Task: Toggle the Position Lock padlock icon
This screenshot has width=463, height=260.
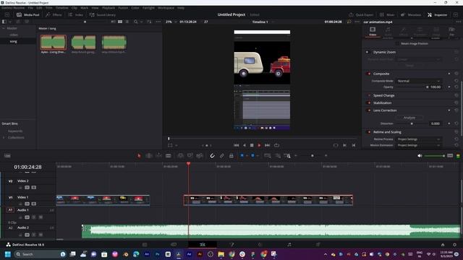Action: [231, 156]
